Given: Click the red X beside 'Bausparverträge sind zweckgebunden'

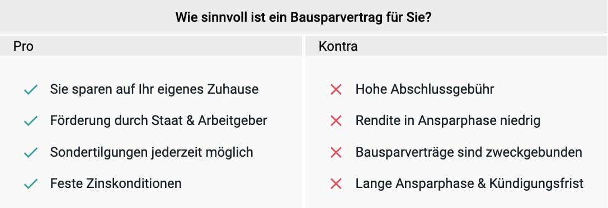Looking at the screenshot, I should pyautogui.click(x=336, y=153).
